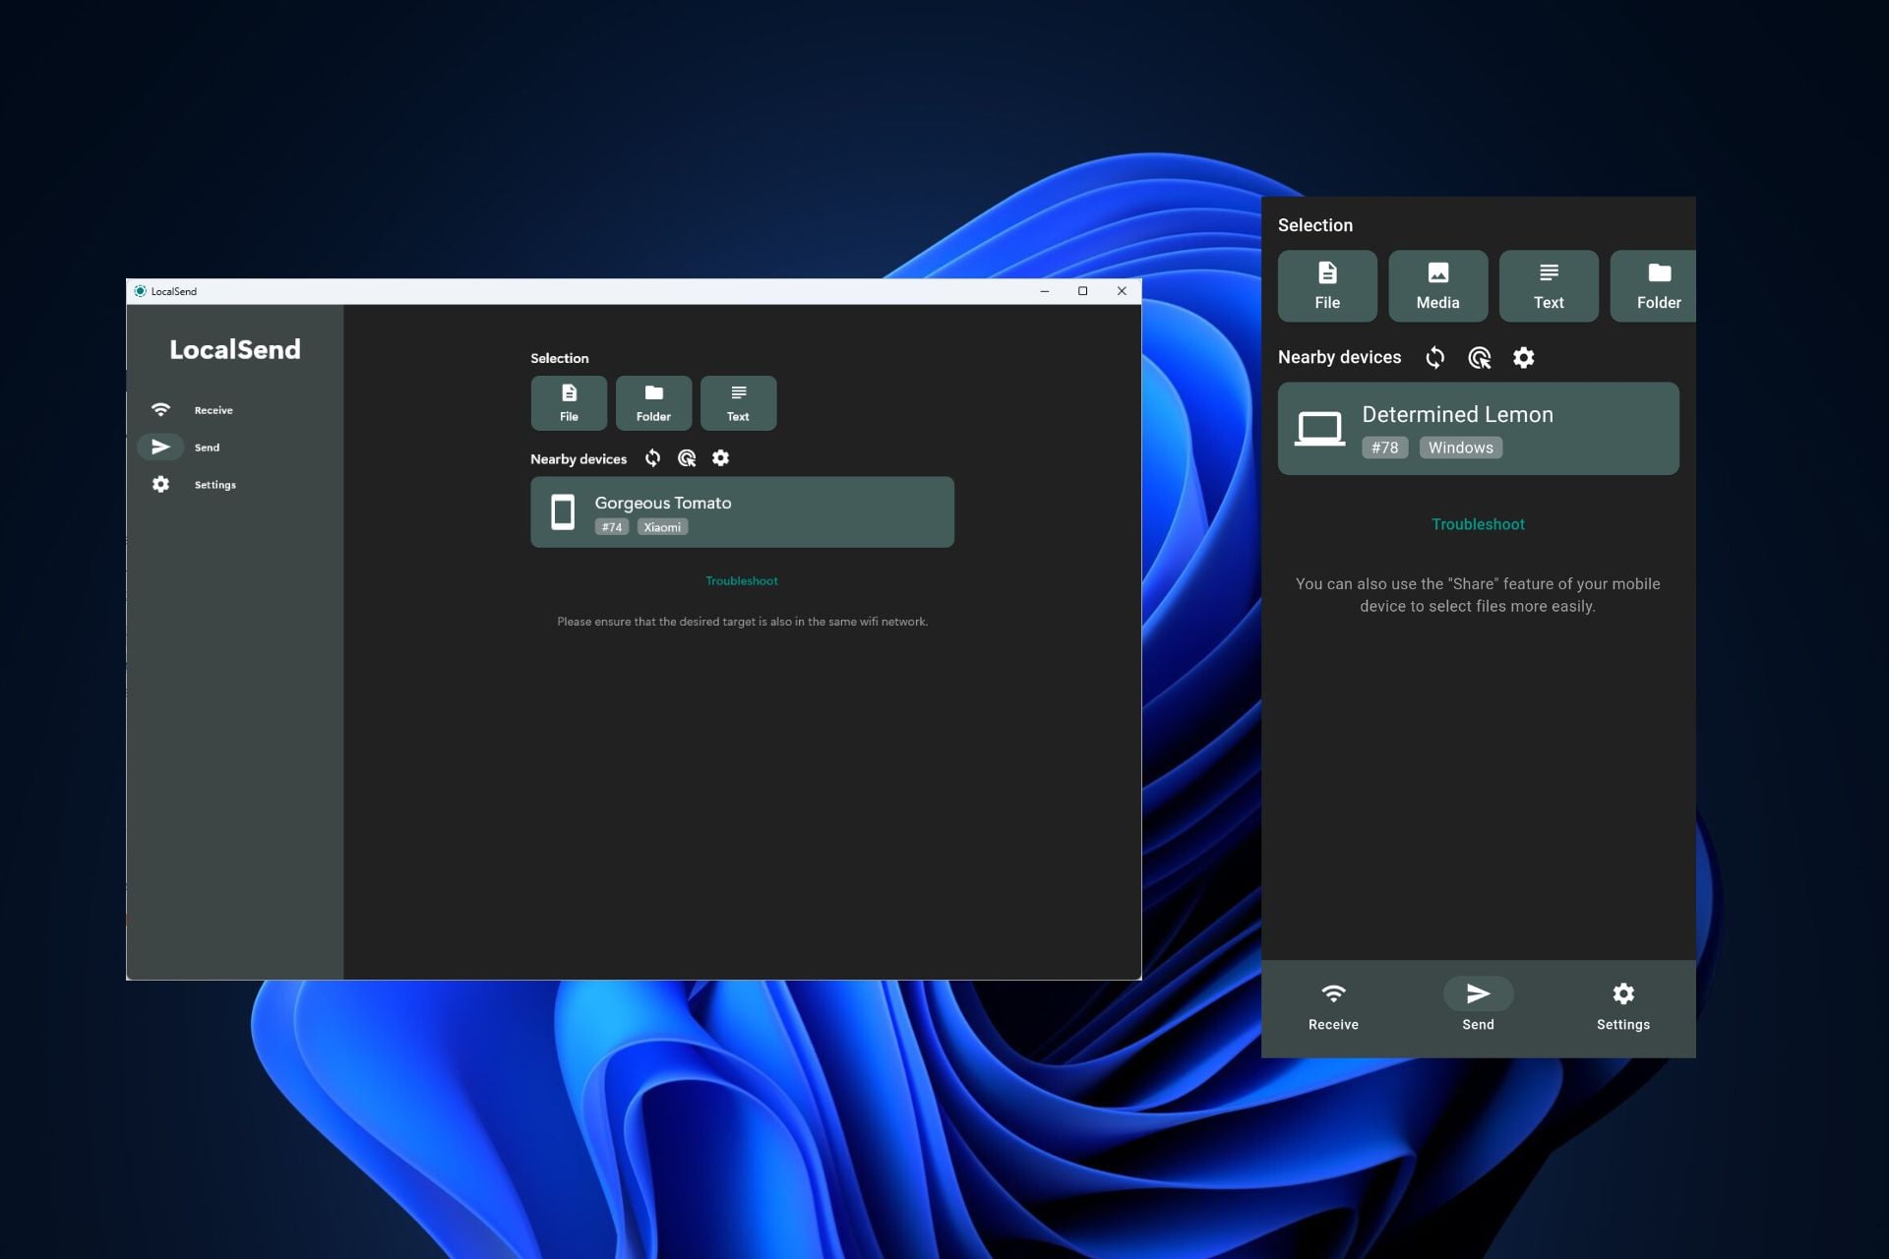Open Receive tab in mobile bottom bar
The image size is (1889, 1259).
1333,1005
